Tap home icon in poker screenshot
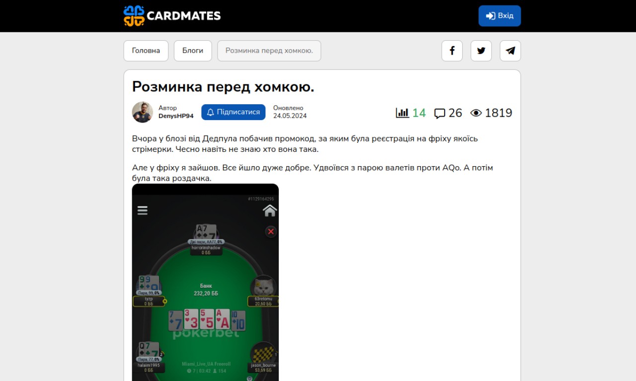The image size is (636, 381). click(x=270, y=210)
